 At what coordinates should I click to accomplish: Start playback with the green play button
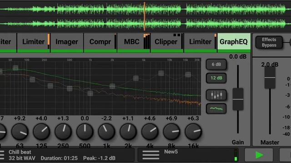click(x=259, y=155)
